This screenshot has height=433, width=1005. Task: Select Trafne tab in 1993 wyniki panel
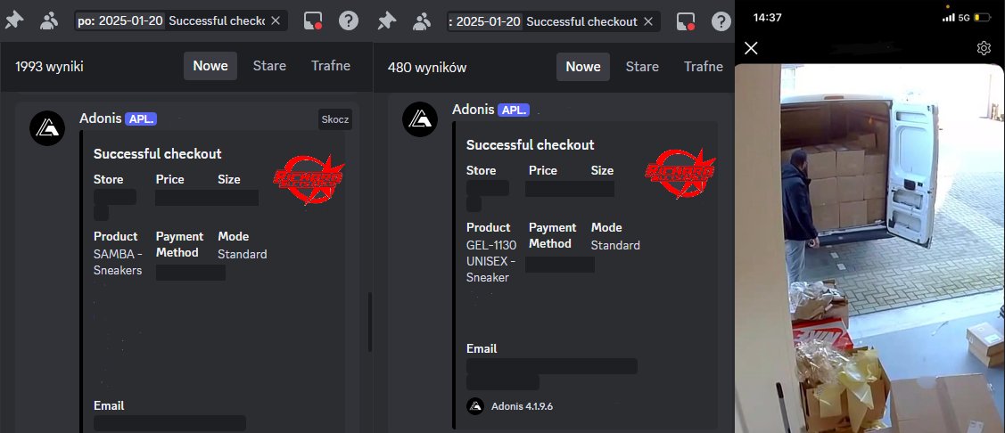coord(331,66)
